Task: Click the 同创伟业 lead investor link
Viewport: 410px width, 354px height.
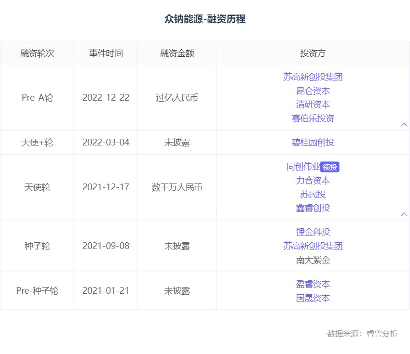Action: (x=303, y=167)
